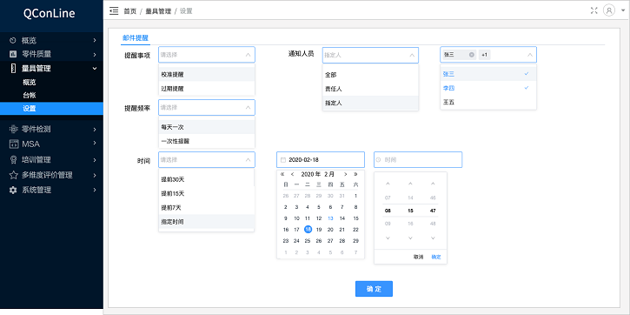This screenshot has width=630, height=315.
Task: Choose 指定时间 option
Action: [x=207, y=222]
